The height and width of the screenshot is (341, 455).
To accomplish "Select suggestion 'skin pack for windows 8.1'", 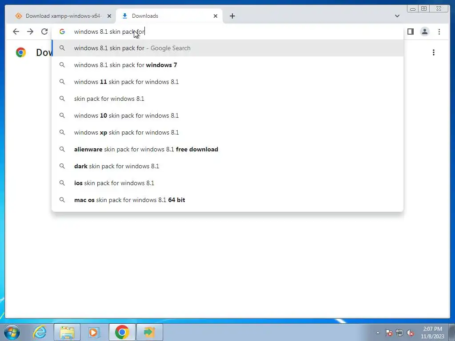I will tap(227, 99).
